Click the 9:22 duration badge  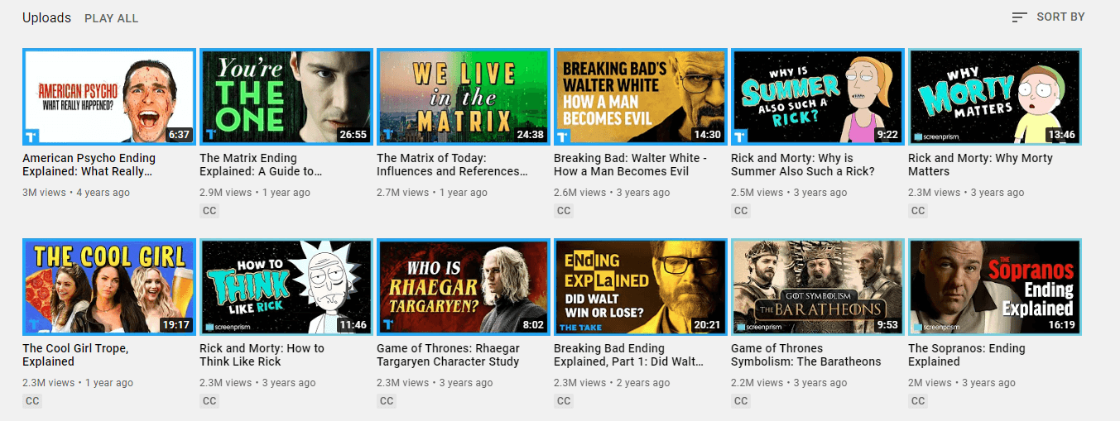coord(887,135)
